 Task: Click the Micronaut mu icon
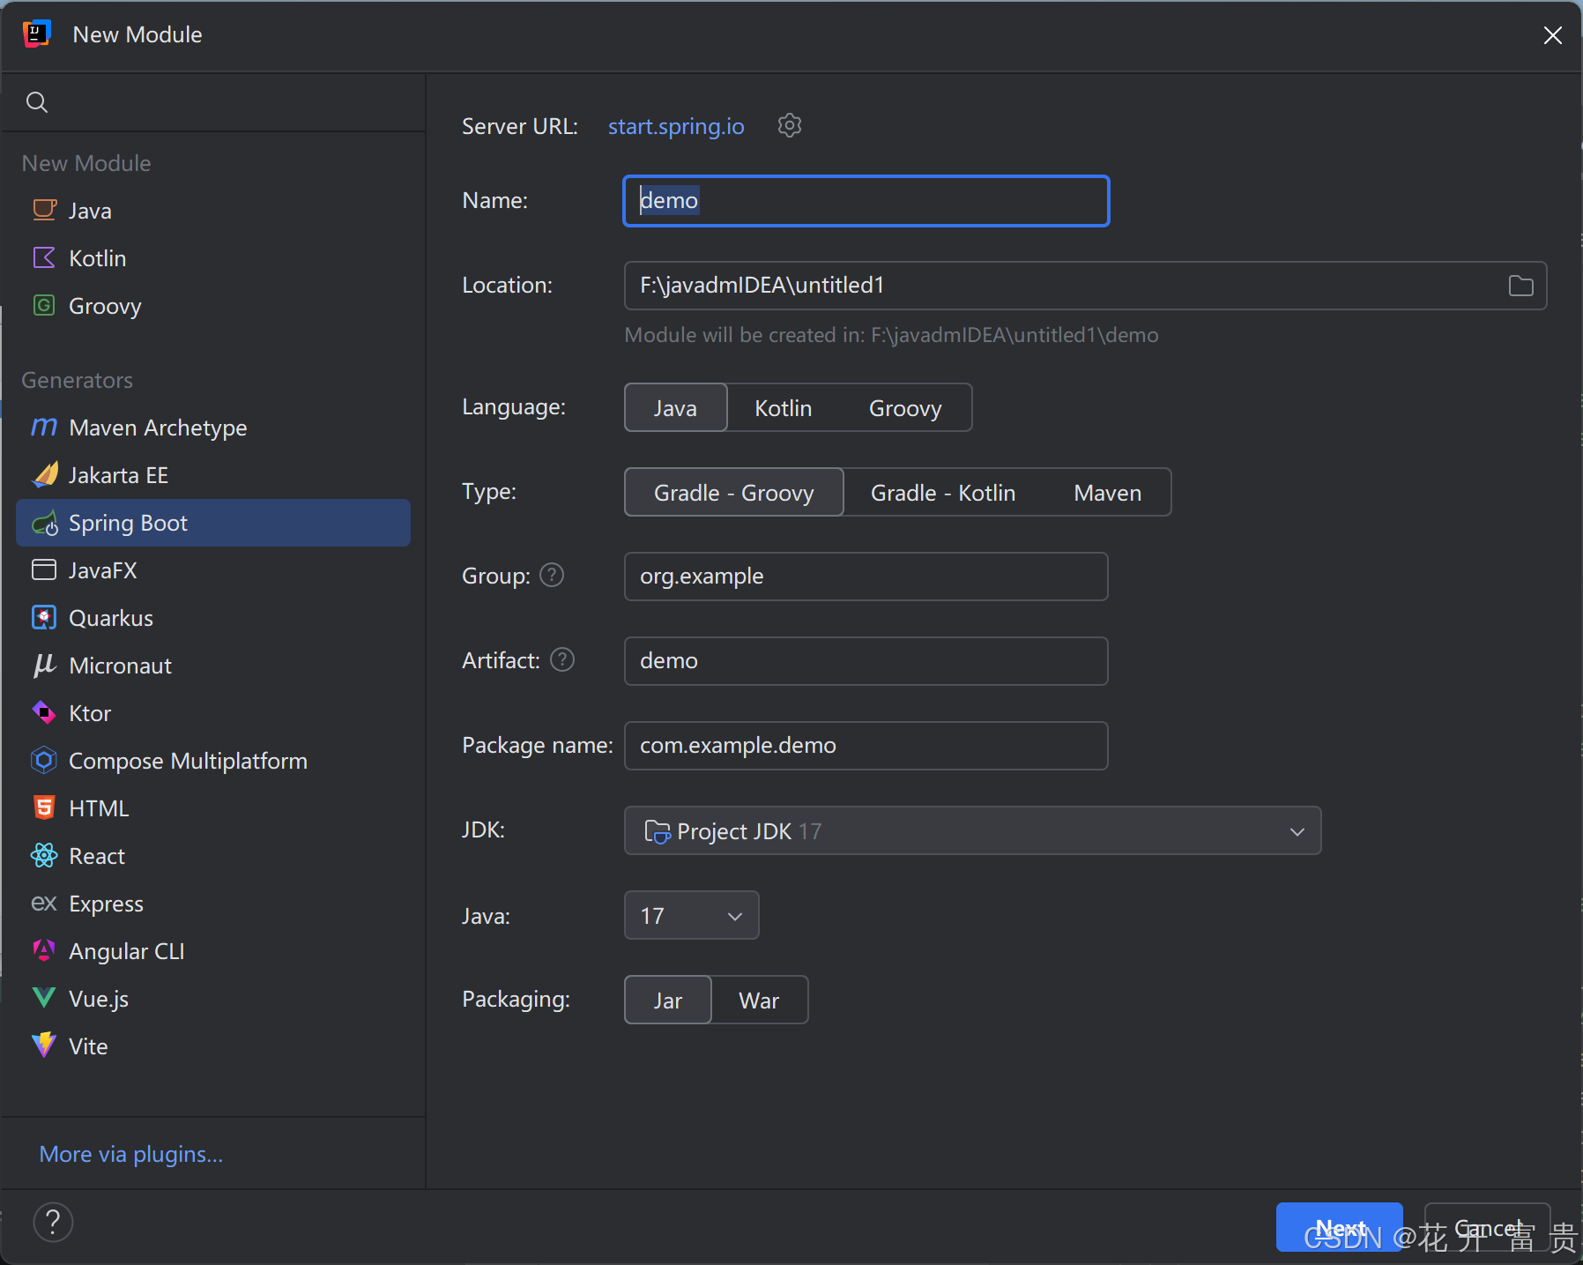(44, 665)
